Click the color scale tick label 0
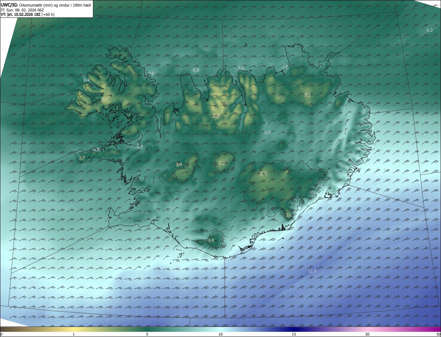The width and height of the screenshot is (441, 337). click(x=1, y=335)
